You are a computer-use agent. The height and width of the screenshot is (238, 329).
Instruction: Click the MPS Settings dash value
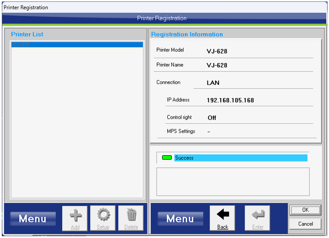click(x=209, y=132)
